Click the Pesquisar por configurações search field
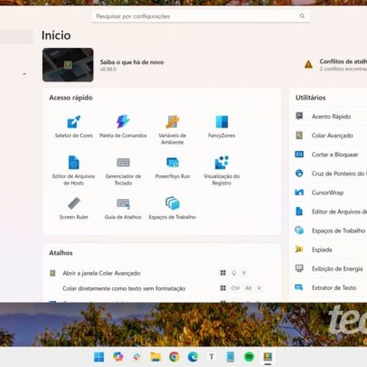 (201, 16)
